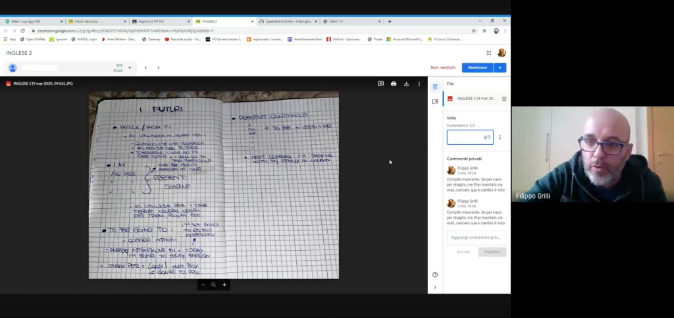674x318 pixels.
Task: Zoom out of the notebook image
Action: (203, 285)
